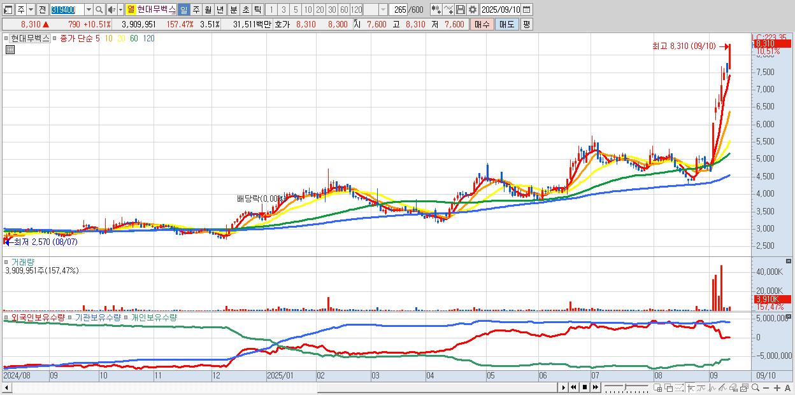Screen dimensions: 795x395
Task: Click the rewind button in bottom controls
Action: tap(574, 387)
